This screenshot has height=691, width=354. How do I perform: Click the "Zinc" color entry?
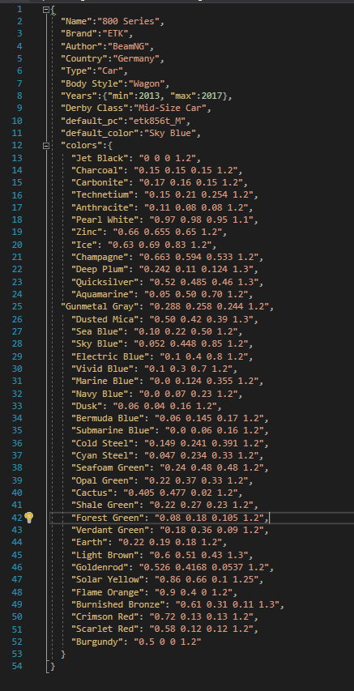(x=149, y=232)
